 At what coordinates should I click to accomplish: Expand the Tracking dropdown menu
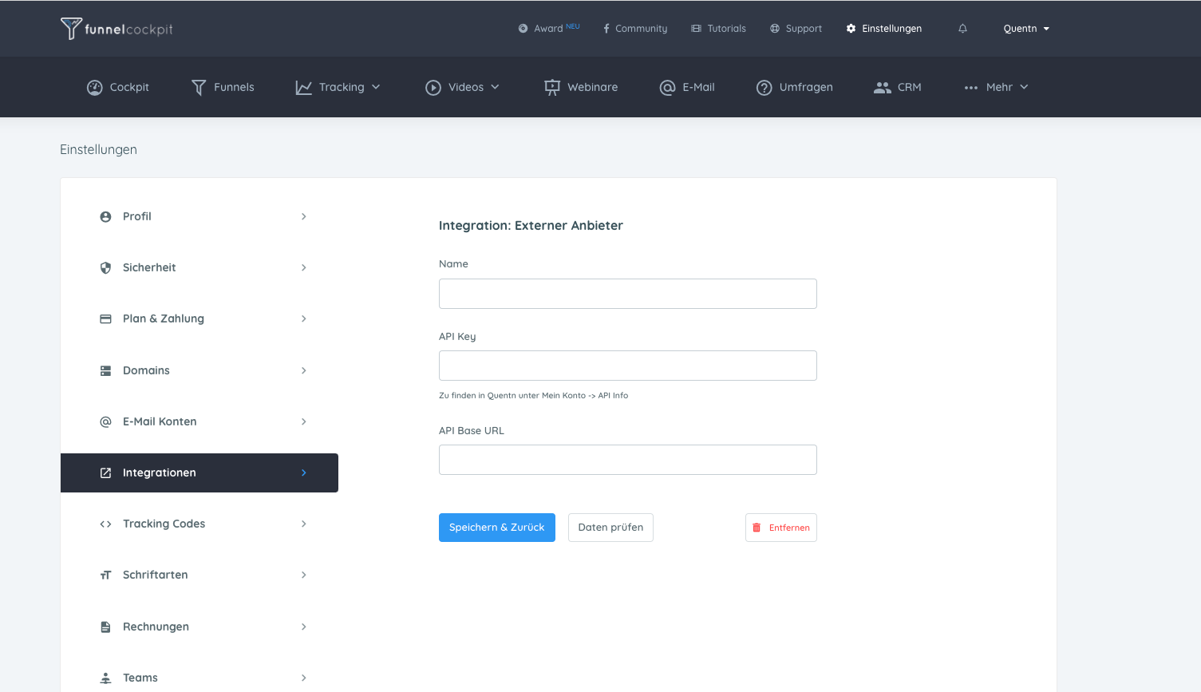[x=338, y=88]
